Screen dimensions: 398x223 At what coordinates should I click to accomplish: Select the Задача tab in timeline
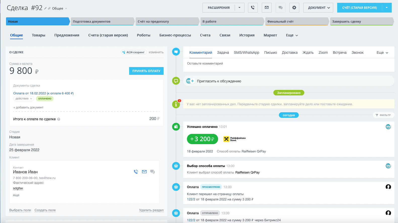(x=223, y=52)
